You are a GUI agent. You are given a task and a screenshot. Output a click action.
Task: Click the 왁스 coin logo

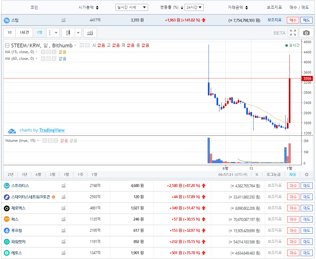(7, 219)
